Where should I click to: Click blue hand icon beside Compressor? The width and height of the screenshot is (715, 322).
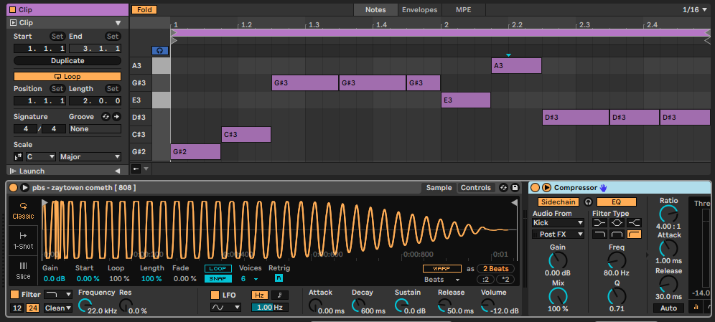point(604,188)
